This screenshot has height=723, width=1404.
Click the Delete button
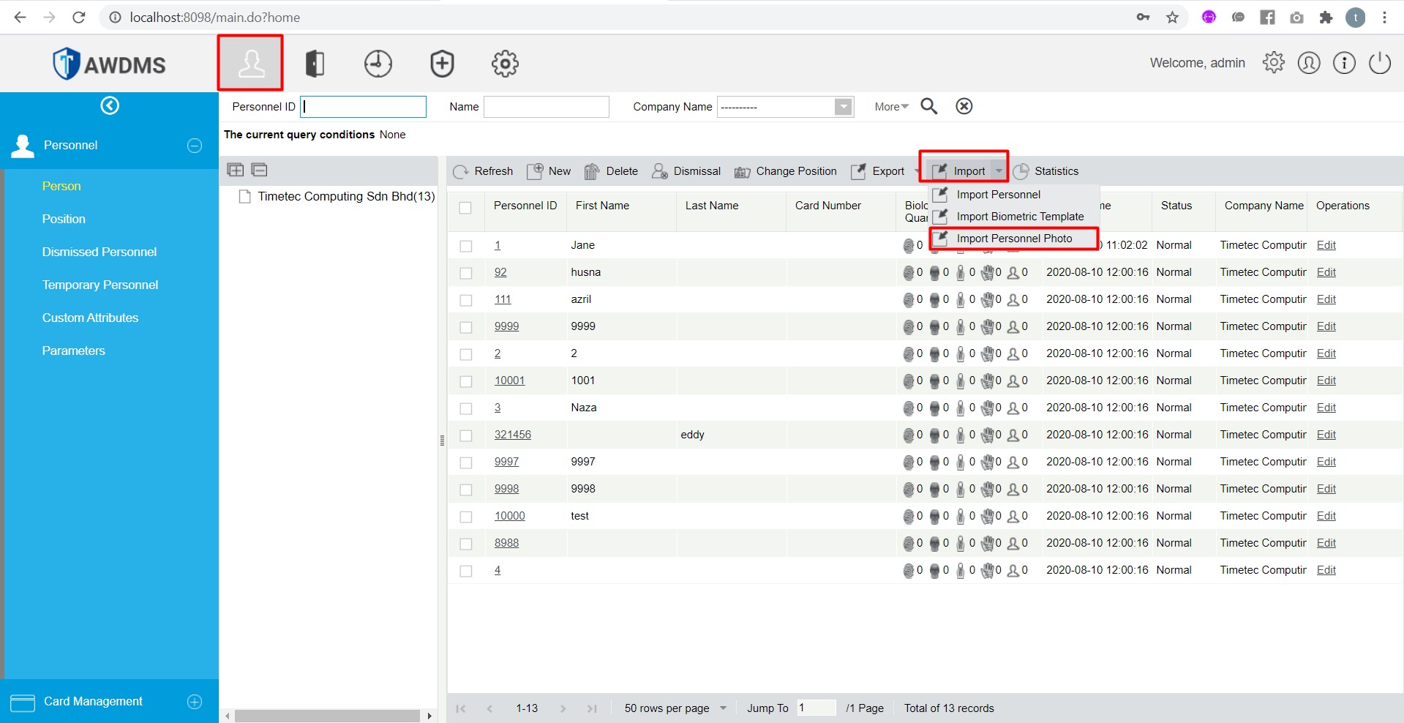coord(611,171)
